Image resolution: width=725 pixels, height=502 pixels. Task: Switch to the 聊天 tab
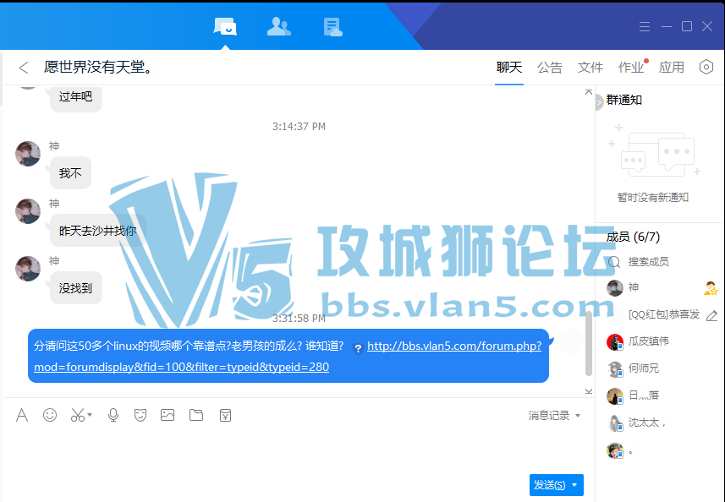[509, 68]
